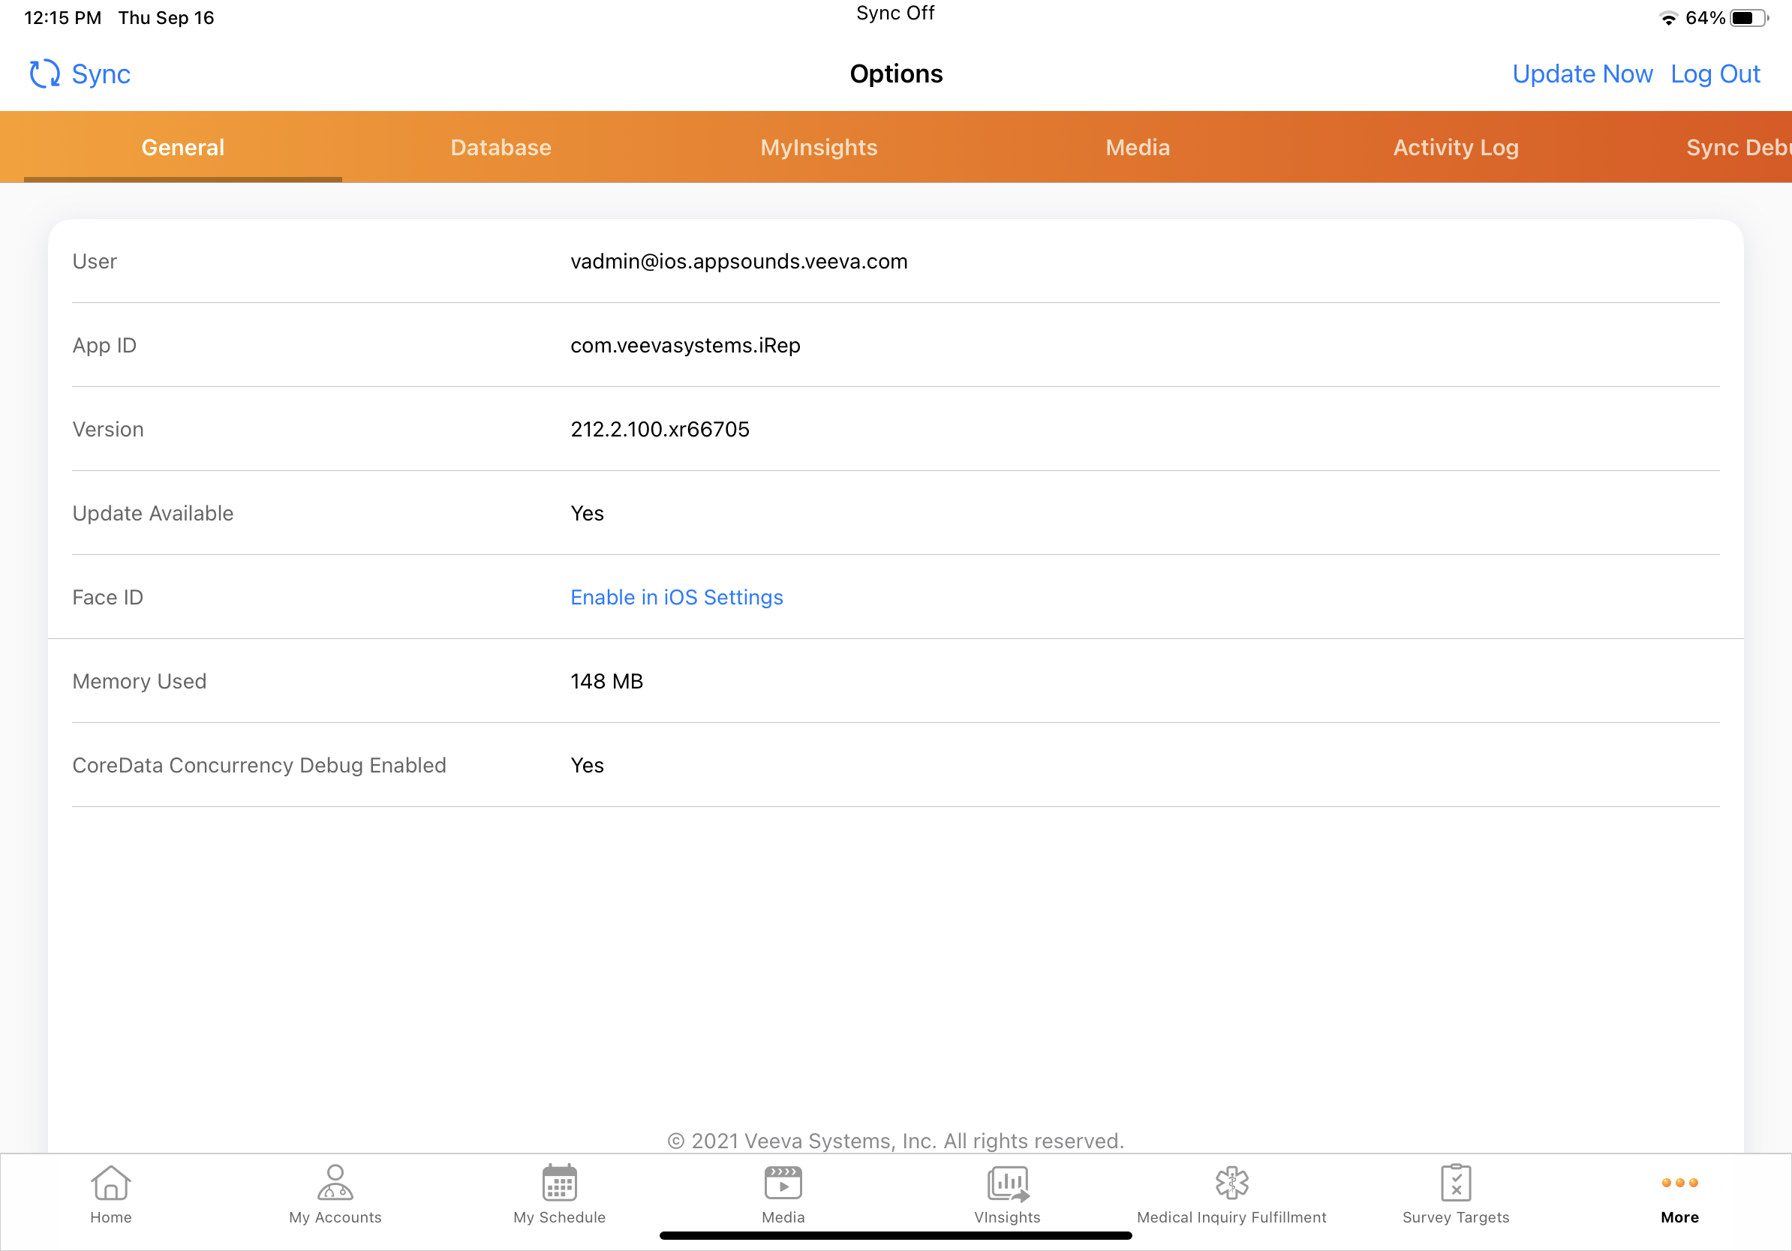Screen dimensions: 1792x1251
Task: Open My Schedule calendar icon
Action: click(x=559, y=1183)
